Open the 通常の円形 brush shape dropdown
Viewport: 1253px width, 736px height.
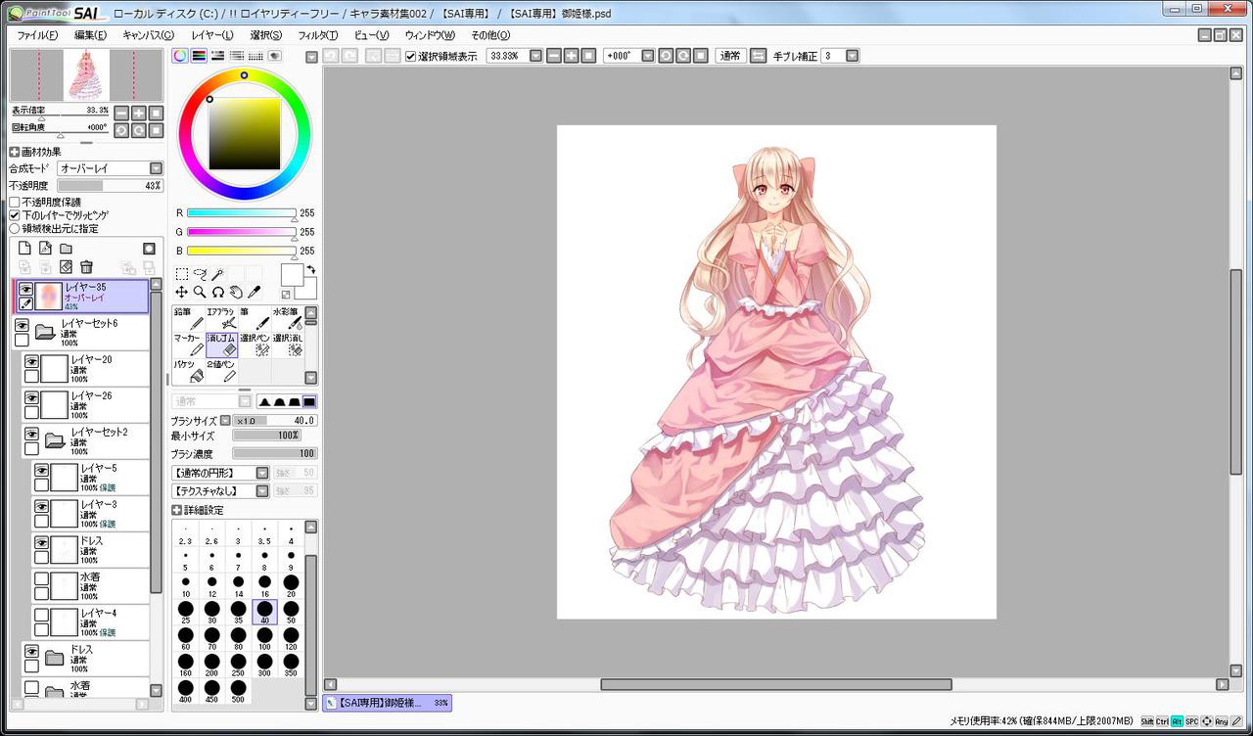(262, 473)
